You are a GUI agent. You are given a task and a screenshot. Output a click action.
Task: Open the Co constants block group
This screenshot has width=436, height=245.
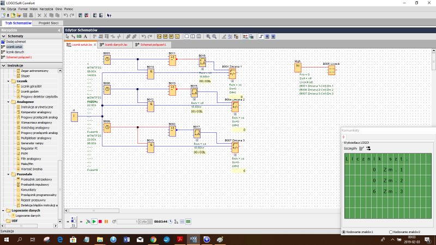click(159, 36)
